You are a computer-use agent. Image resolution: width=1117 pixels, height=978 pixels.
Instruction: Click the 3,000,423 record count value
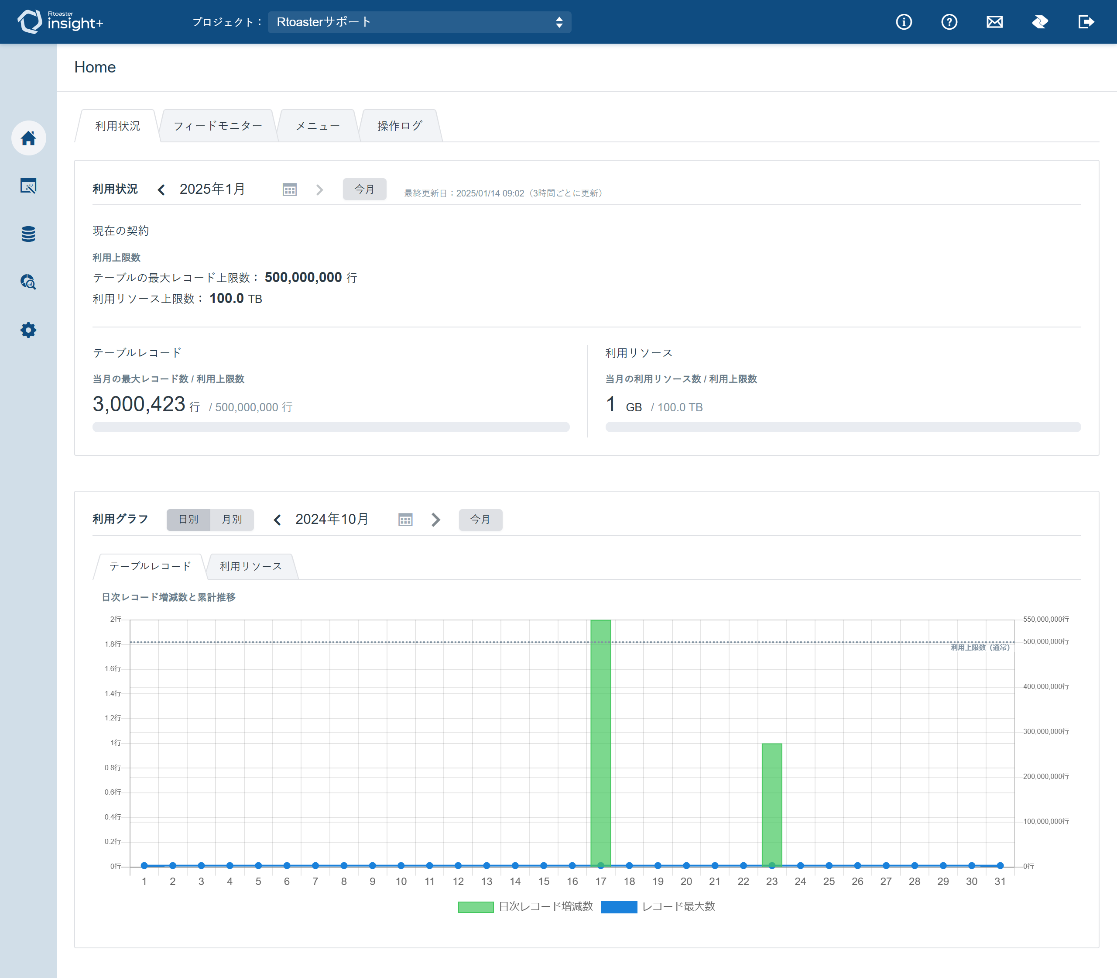coord(139,404)
